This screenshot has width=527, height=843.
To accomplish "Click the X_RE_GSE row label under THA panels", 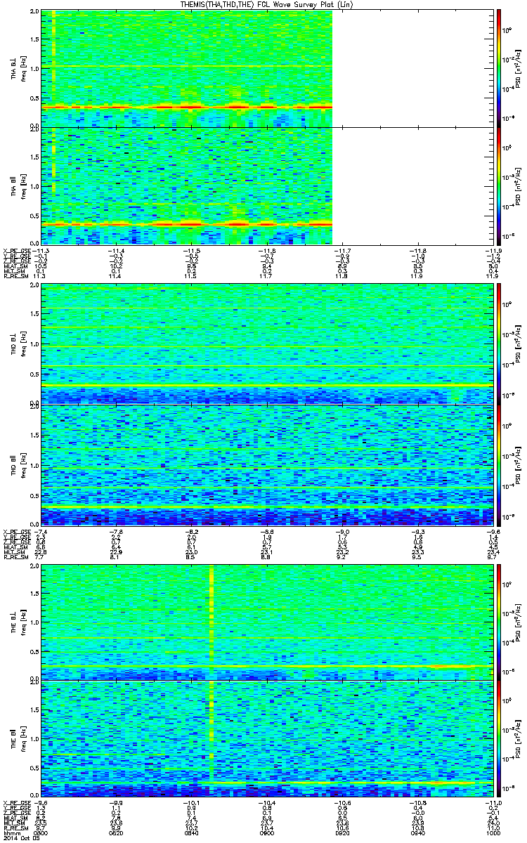I will 18,250.
